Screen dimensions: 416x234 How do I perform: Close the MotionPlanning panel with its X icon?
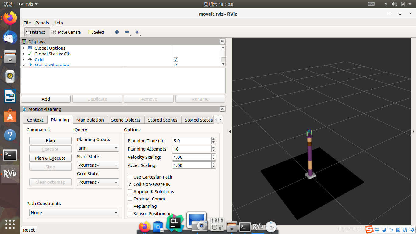[222, 109]
